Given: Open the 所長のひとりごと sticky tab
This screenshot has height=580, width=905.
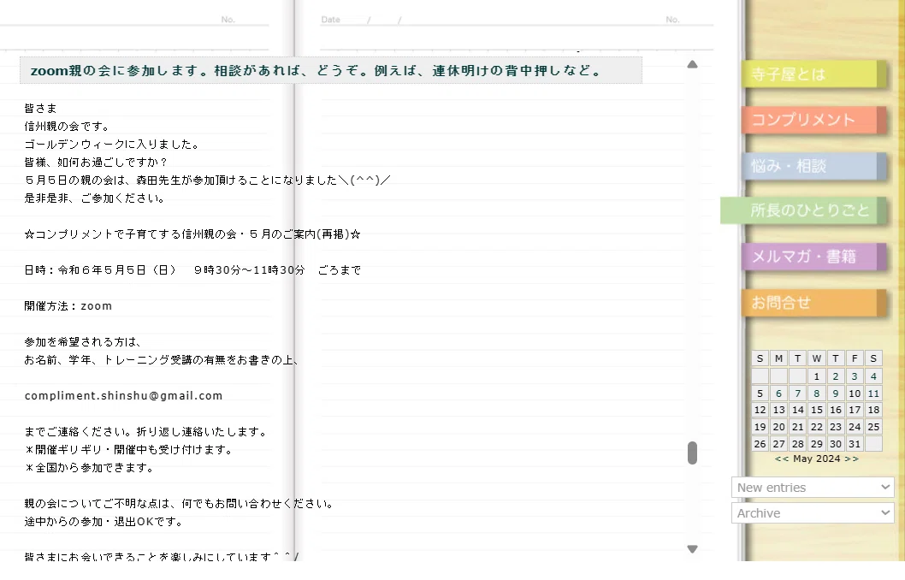Looking at the screenshot, I should 803,210.
